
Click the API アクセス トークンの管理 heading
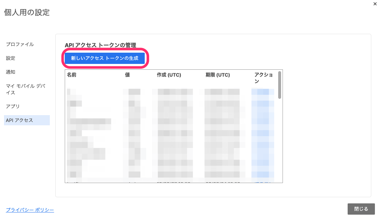[x=100, y=45]
